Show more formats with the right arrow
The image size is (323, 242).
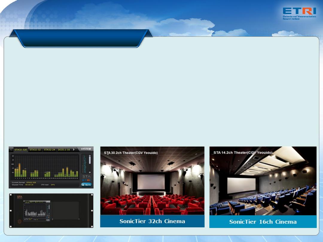(74, 150)
